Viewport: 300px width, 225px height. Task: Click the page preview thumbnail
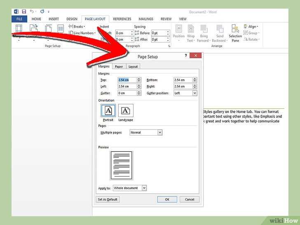pos(122,166)
